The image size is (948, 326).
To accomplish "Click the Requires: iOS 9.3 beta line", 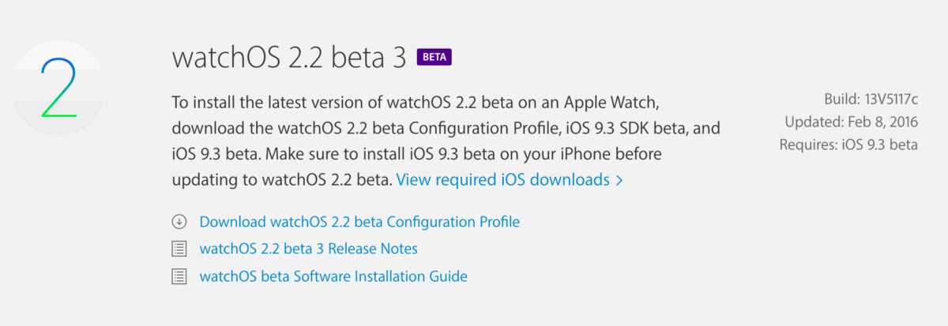I will tap(848, 145).
